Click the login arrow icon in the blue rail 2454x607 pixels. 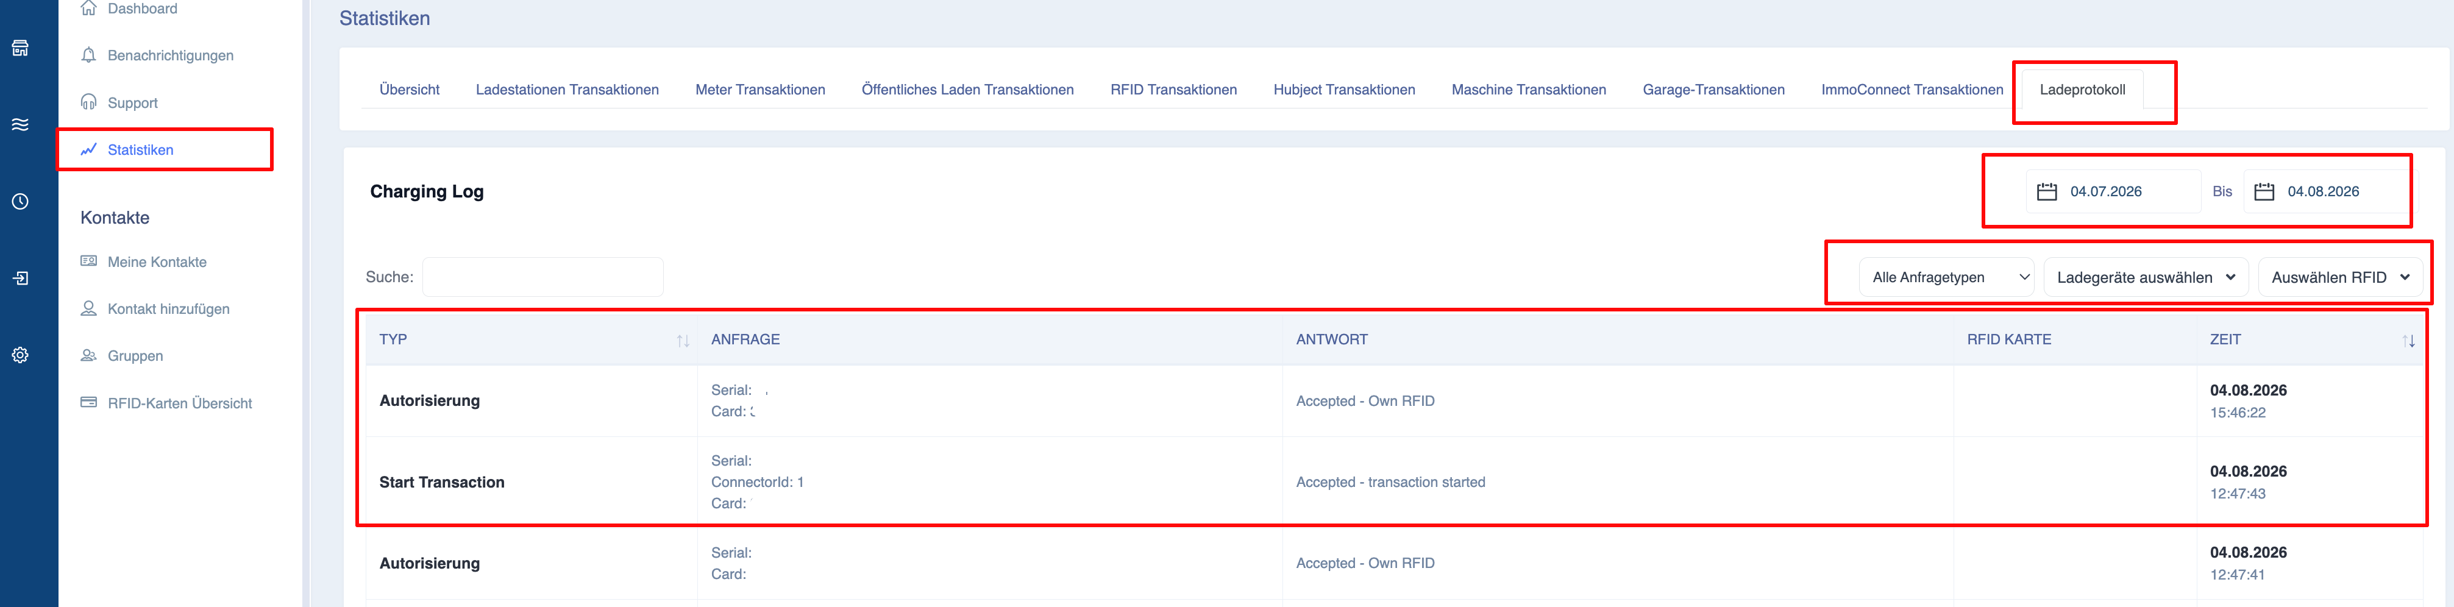[20, 279]
